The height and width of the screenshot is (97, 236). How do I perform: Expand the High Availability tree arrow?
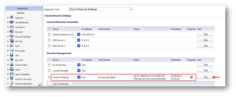tap(8, 75)
